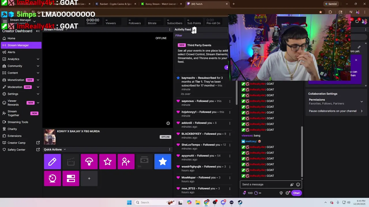
Task: Open options for addoniii follow event
Action: pyautogui.click(x=230, y=123)
